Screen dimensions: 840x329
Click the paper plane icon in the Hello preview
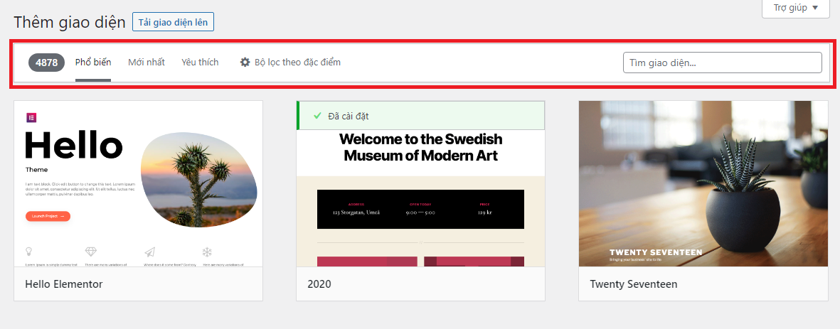point(149,252)
